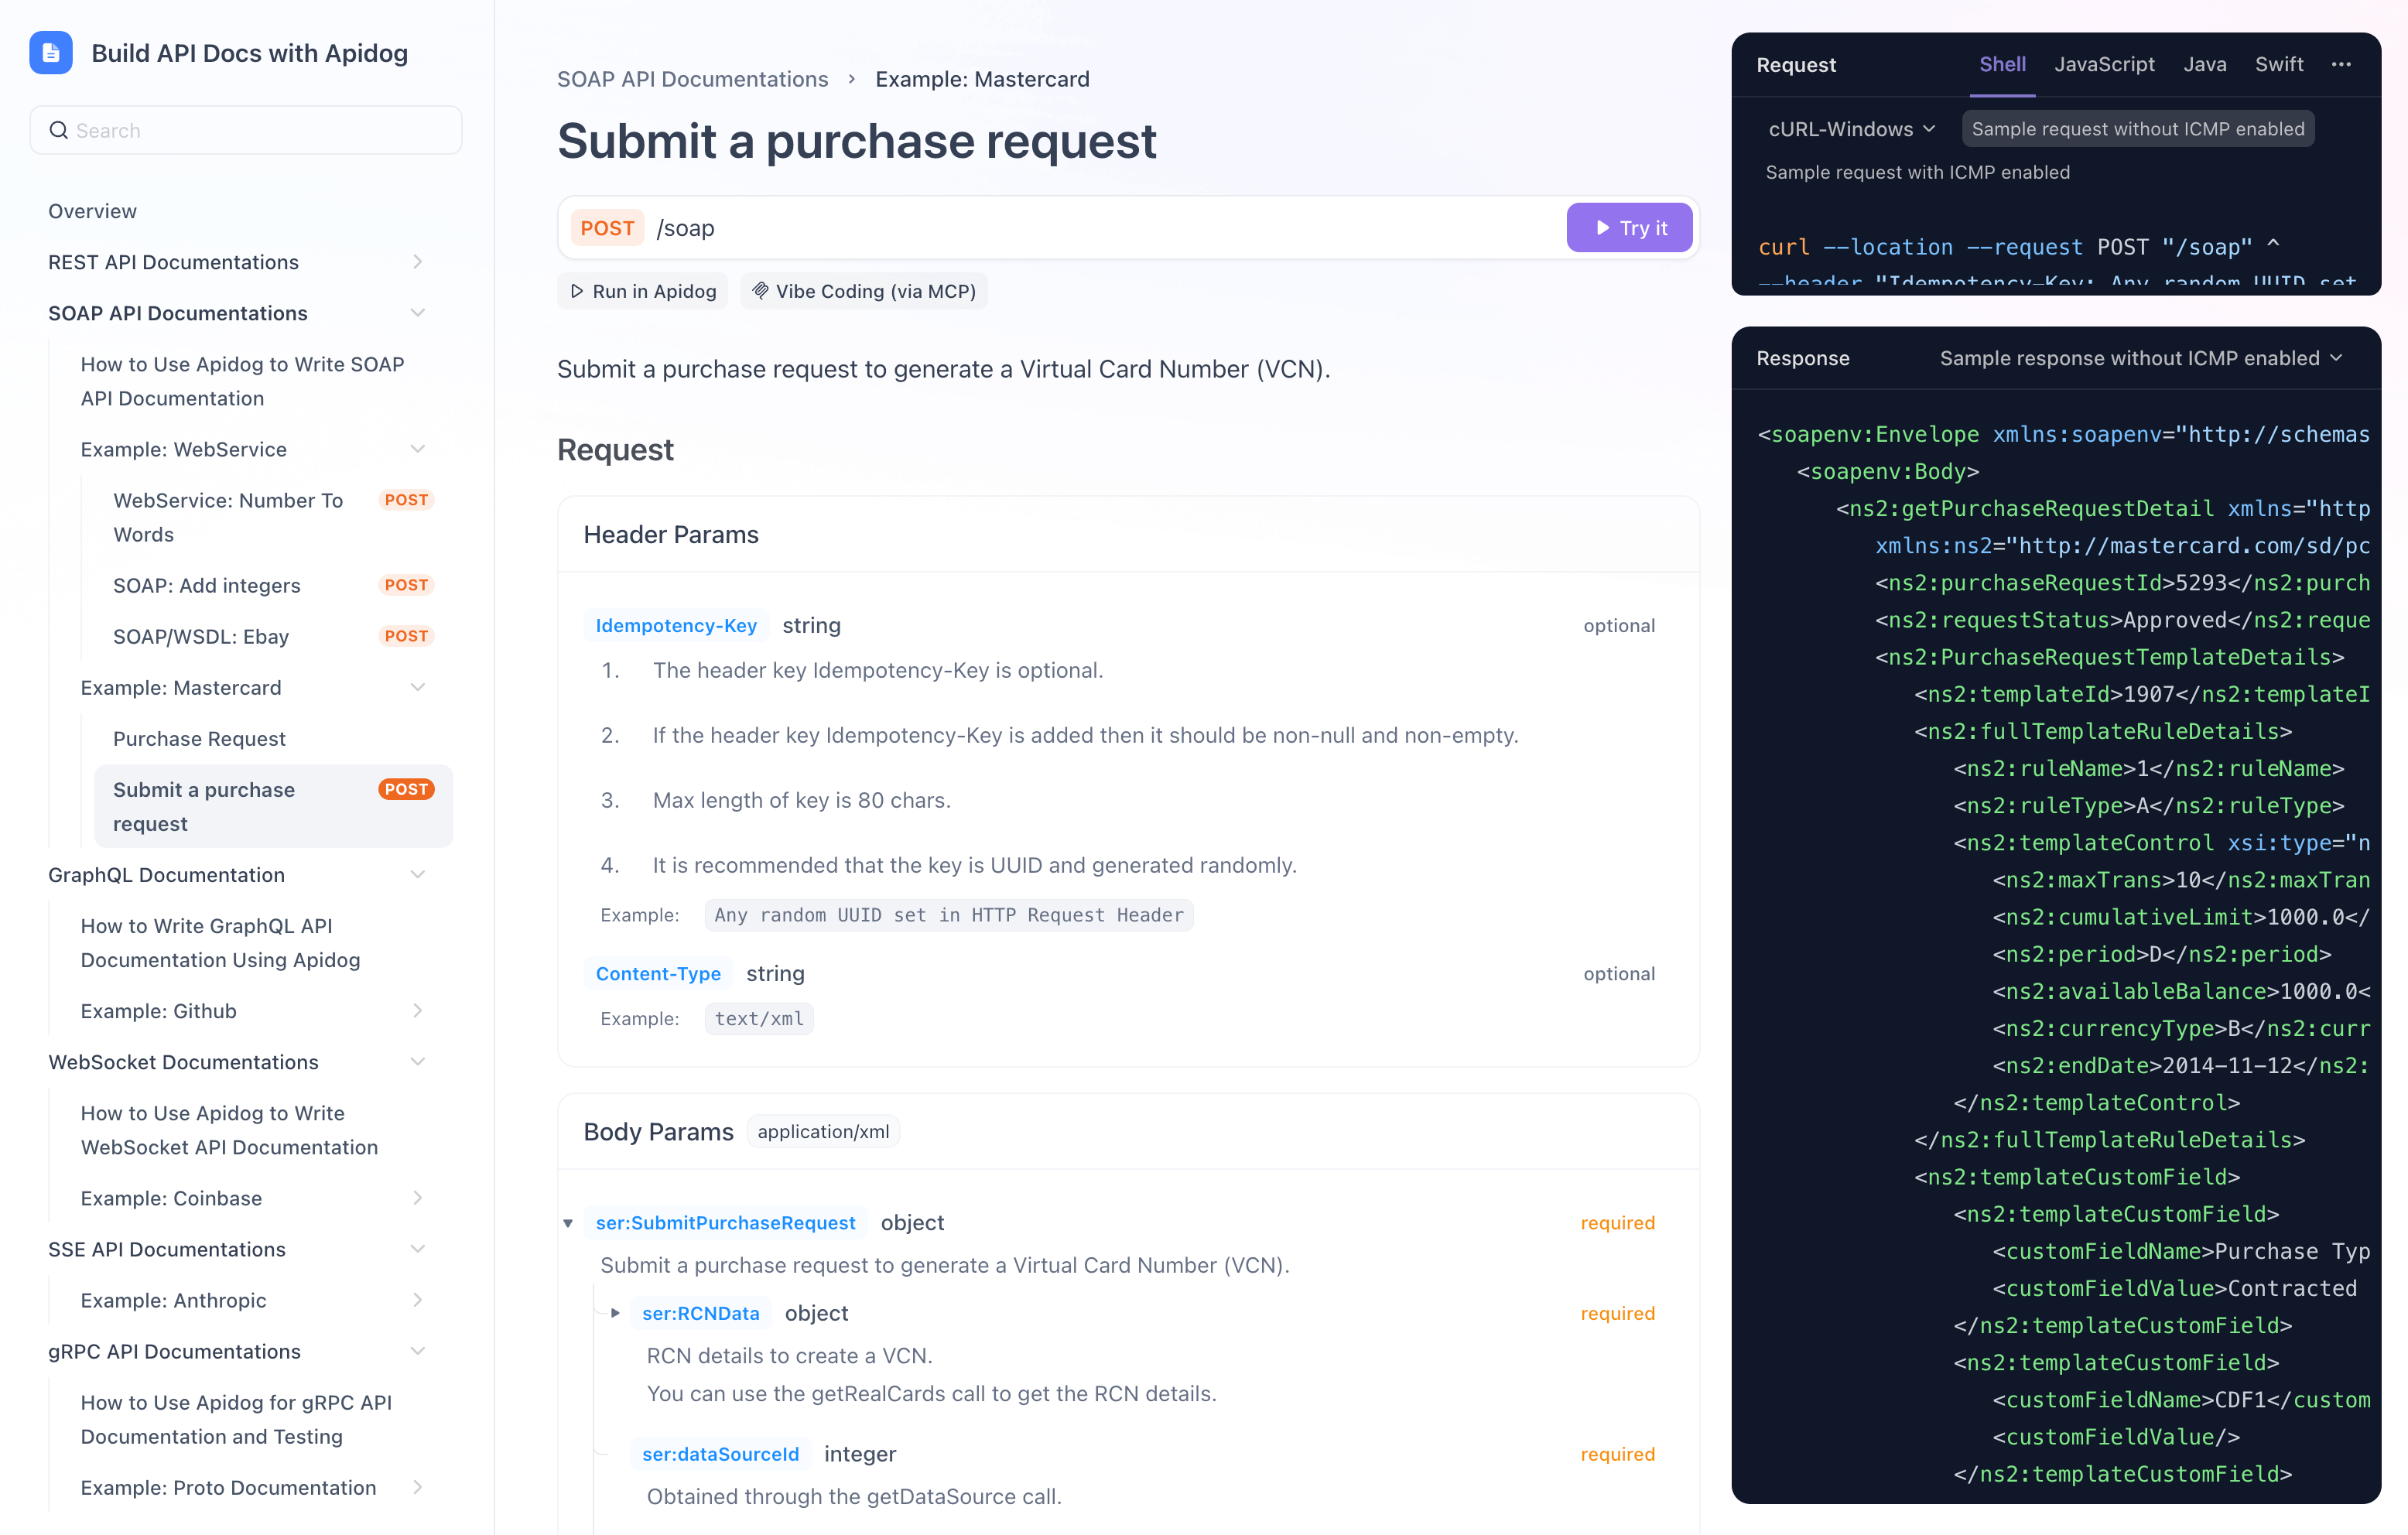Screen dimensions: 2408x1535
Task: Collapse ser:SubmitPurchaseRequest object triangle
Action: (x=568, y=1223)
